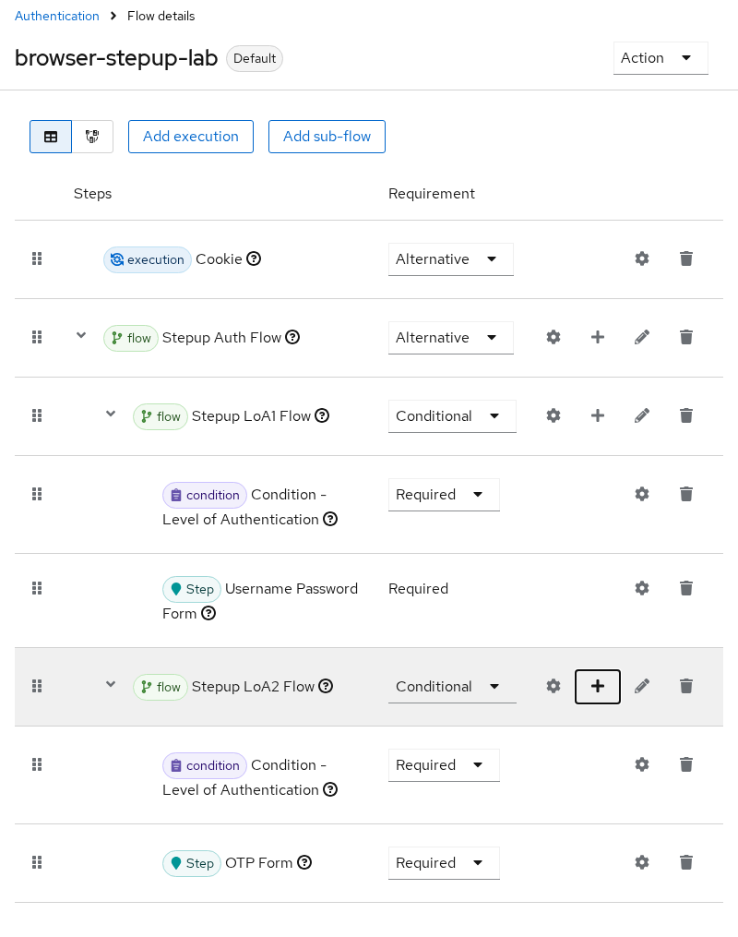The image size is (738, 937).
Task: Grab drag handle of OTP Form row
Action: pos(37,862)
